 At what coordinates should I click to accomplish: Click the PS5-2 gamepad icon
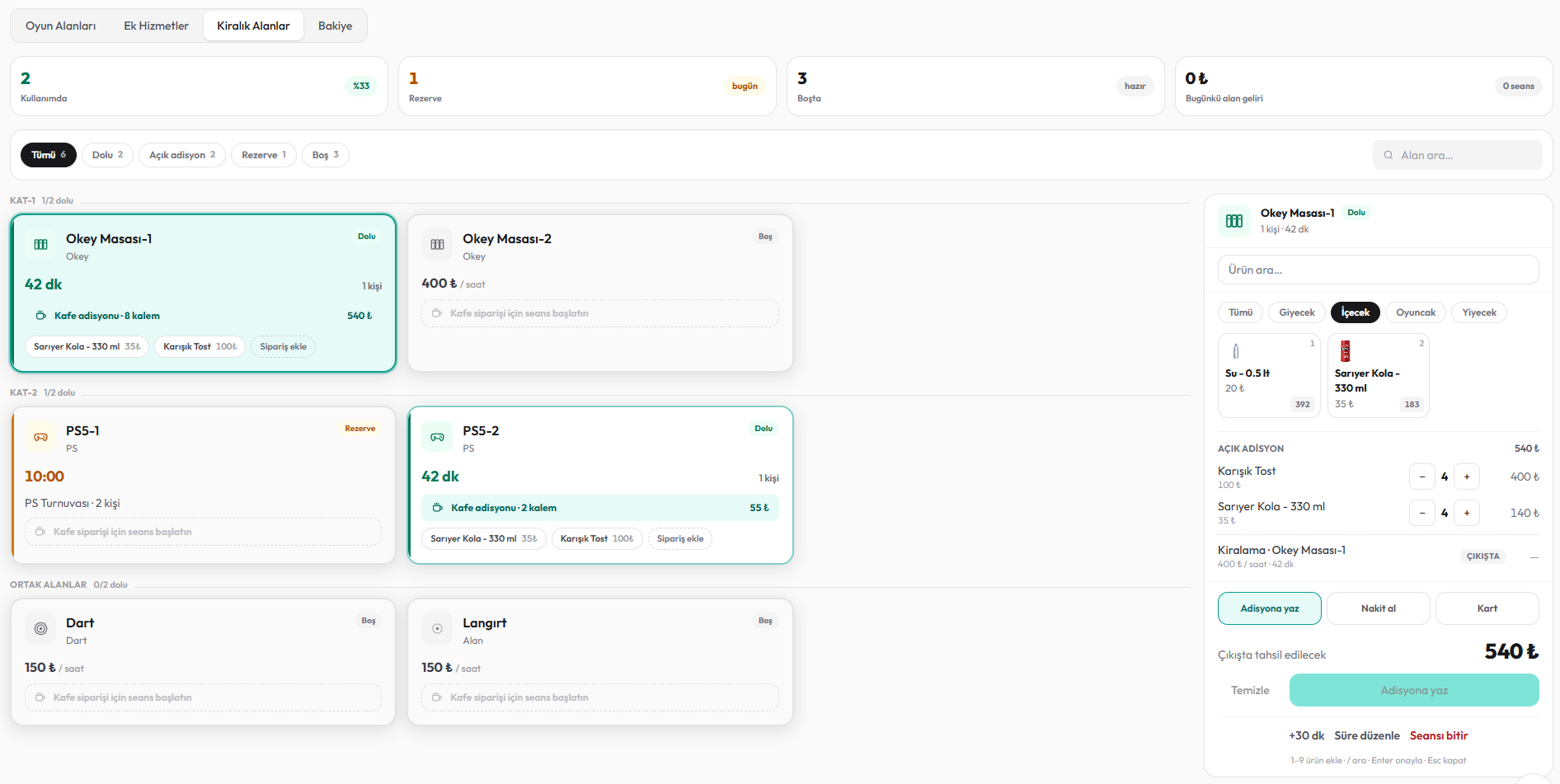pyautogui.click(x=437, y=437)
